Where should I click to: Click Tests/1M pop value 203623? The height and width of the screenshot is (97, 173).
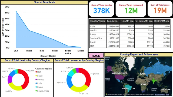[130, 34]
